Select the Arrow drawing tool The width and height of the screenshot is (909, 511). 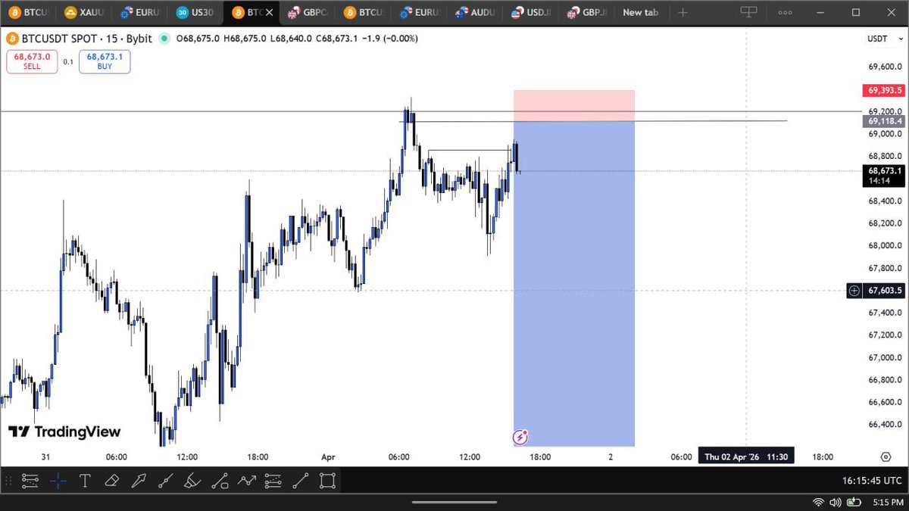(139, 480)
